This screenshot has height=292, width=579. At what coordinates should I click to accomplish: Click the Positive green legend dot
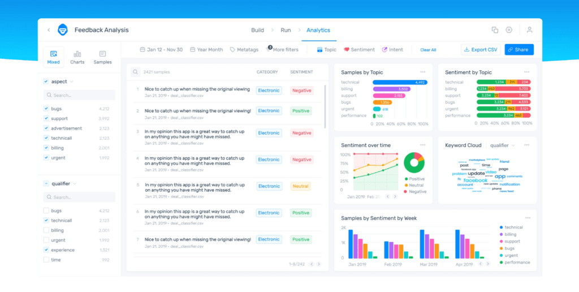click(406, 179)
